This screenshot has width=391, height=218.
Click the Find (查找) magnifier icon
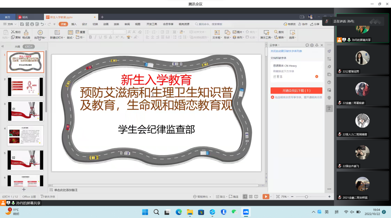pos(276,32)
